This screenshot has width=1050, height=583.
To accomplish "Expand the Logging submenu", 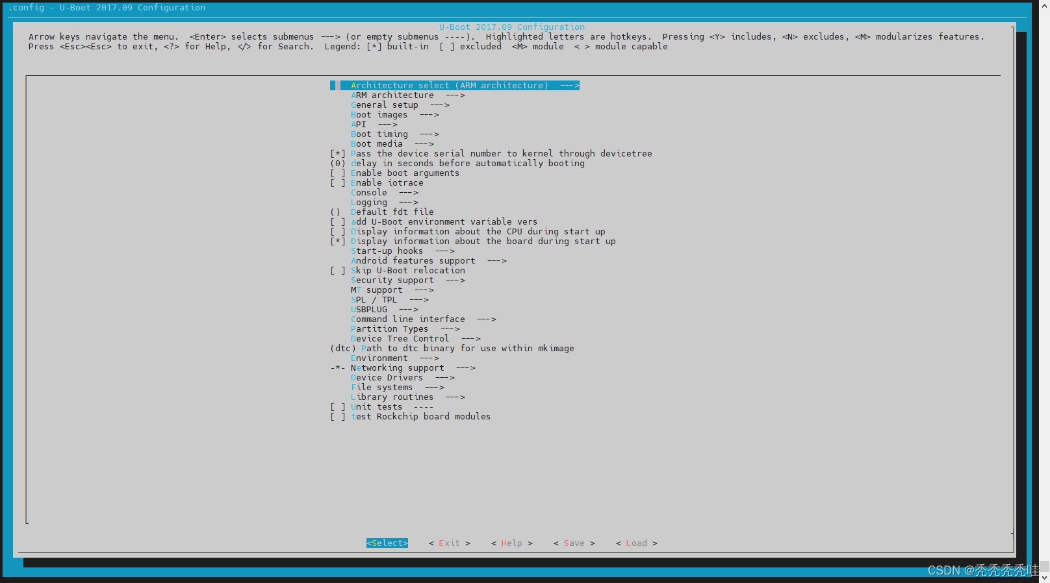I will point(385,203).
